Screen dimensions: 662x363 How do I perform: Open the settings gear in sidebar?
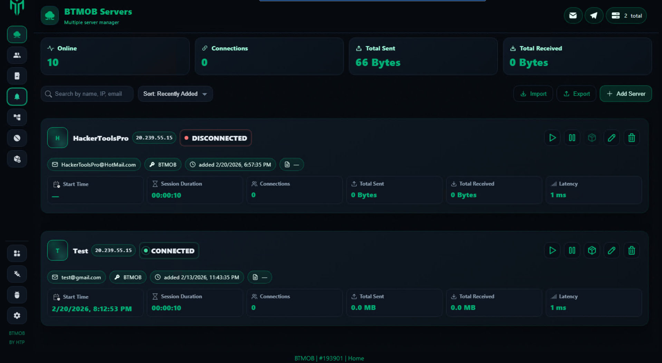(x=17, y=315)
